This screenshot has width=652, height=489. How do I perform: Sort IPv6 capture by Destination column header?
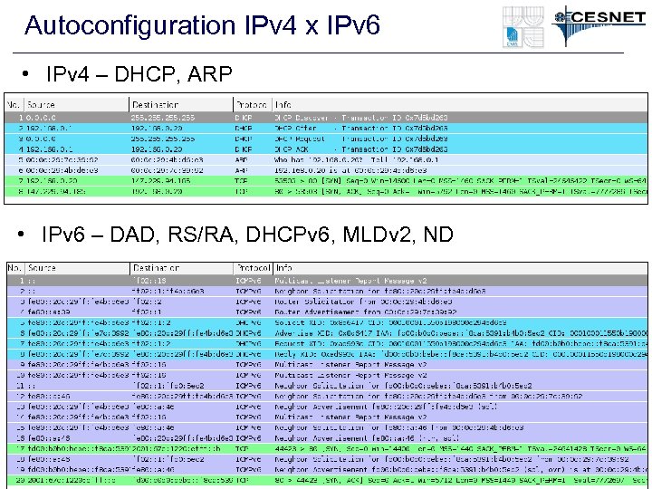182,268
